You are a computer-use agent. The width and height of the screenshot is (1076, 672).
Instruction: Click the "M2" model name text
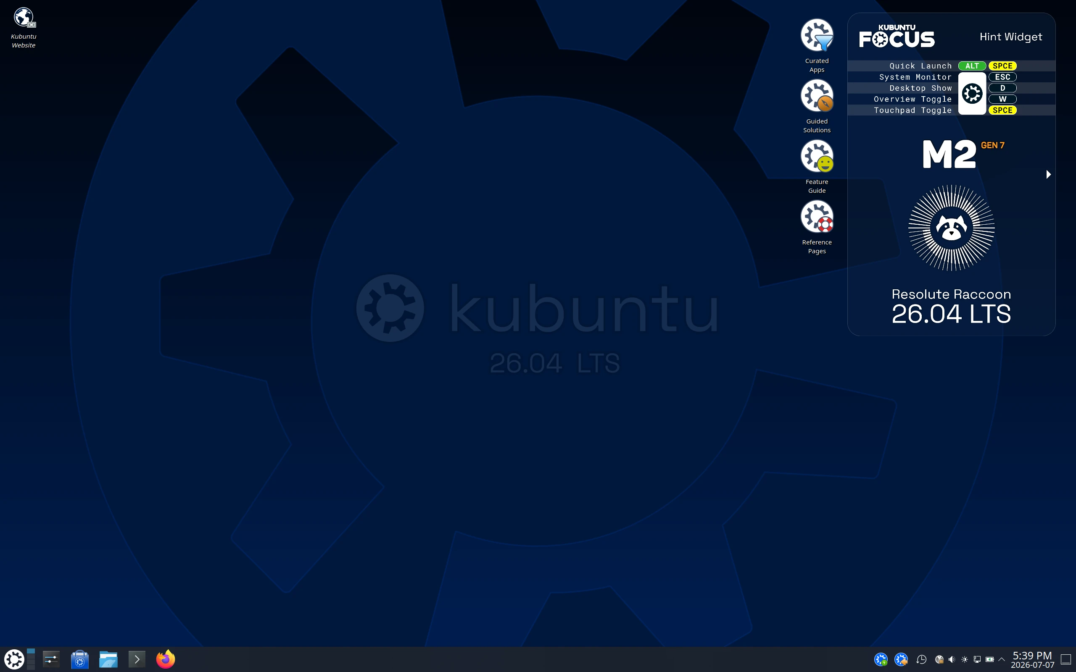pos(949,154)
